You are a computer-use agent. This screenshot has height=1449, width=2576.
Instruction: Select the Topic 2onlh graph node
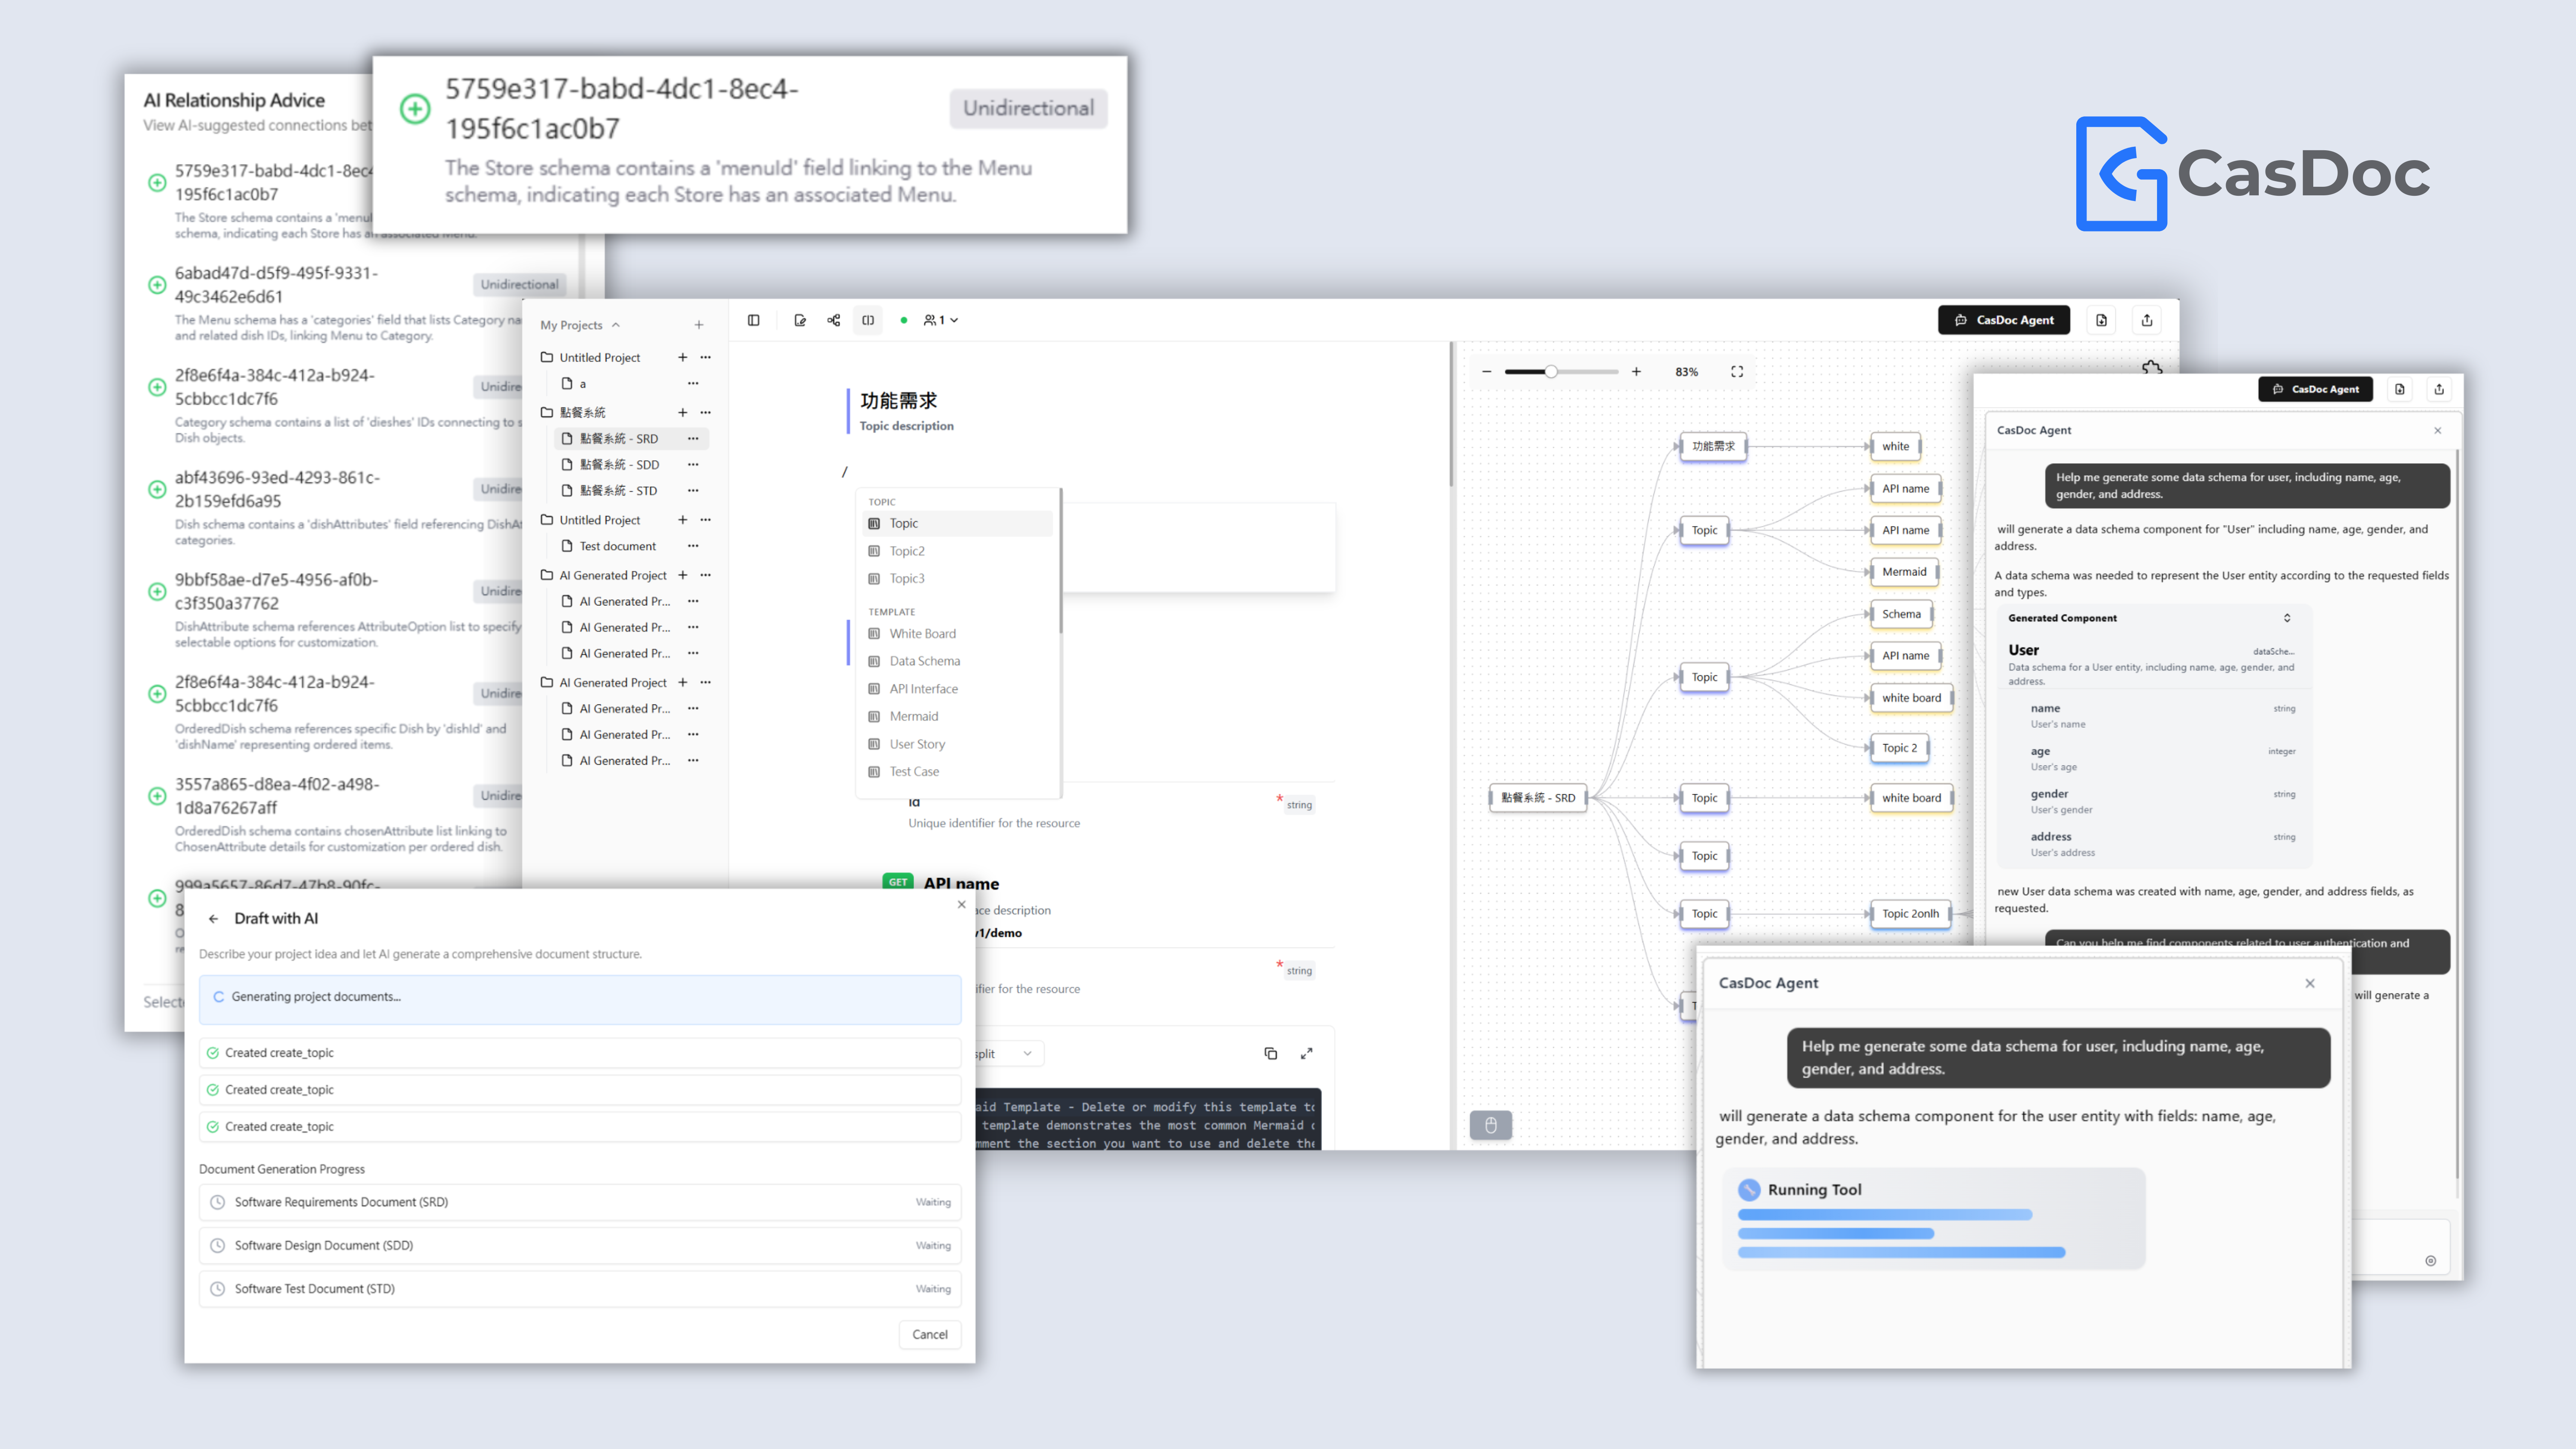tap(1910, 913)
